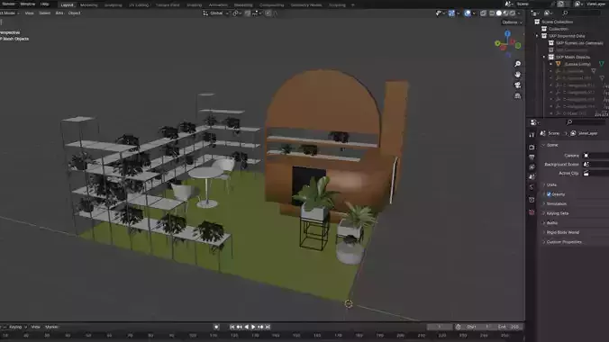The image size is (609, 342).
Task: Click the blue Z axis of navigation gizmo
Action: coord(507,34)
